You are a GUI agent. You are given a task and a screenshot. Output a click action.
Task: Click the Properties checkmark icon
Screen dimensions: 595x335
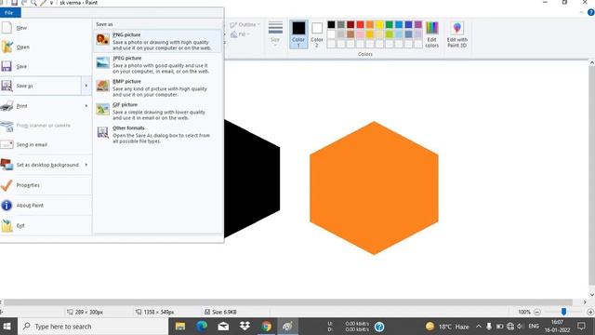[x=7, y=185]
